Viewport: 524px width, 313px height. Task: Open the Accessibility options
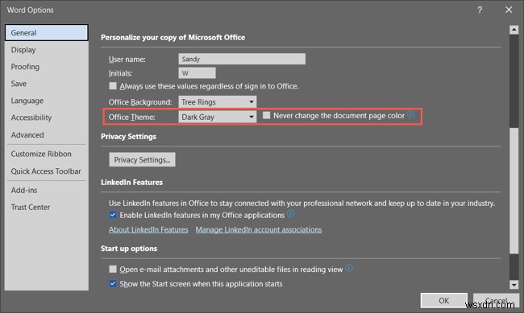point(47,117)
